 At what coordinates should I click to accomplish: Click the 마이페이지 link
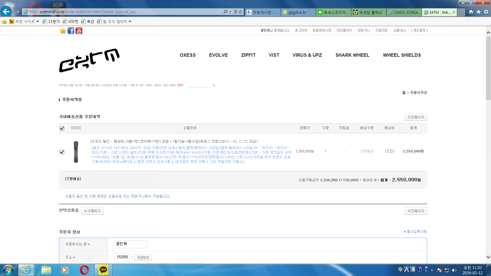[x=344, y=30]
